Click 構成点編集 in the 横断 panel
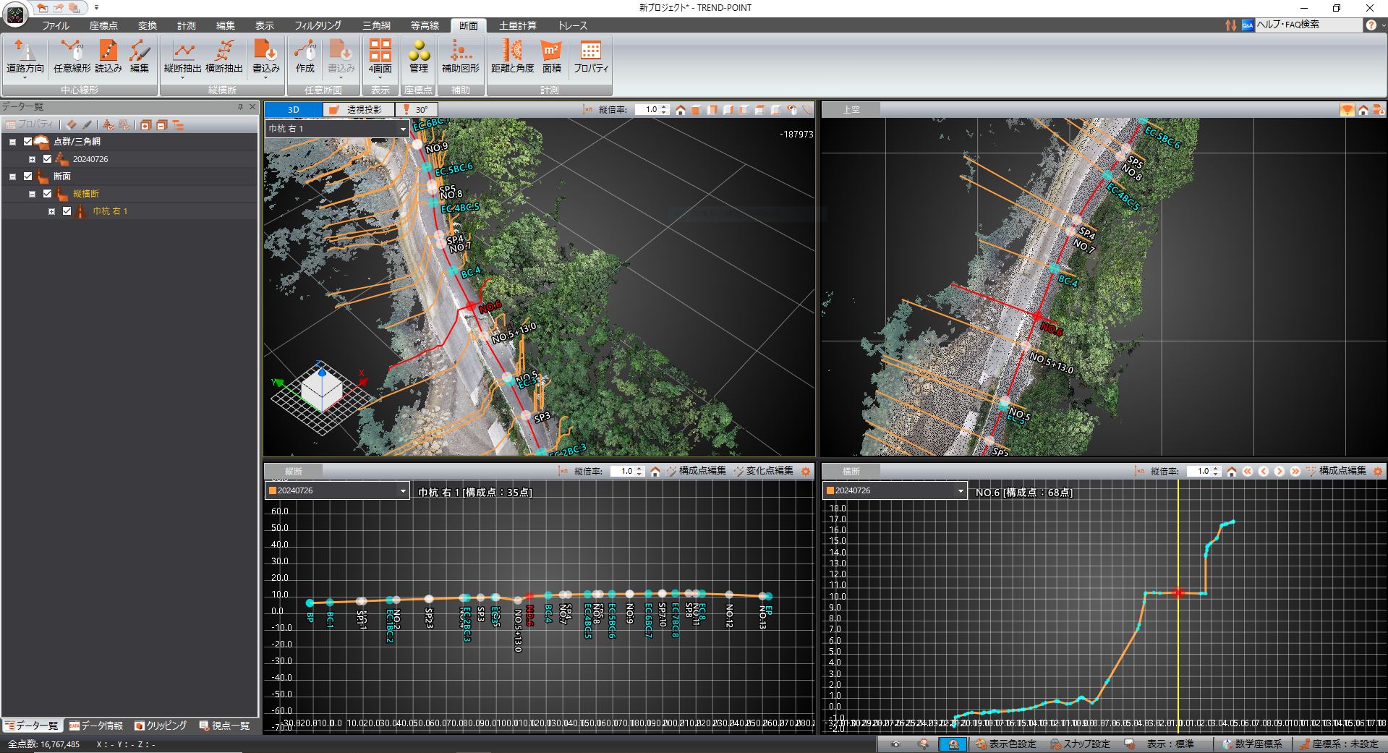Image resolution: width=1388 pixels, height=753 pixels. point(1336,471)
